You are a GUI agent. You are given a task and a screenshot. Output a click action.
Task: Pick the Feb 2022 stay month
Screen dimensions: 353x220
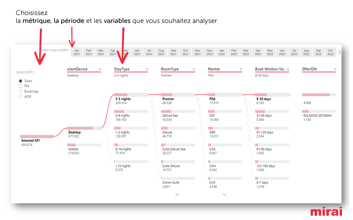click(234, 52)
